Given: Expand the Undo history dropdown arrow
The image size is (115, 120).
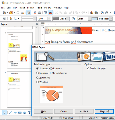Looking at the screenshot, I should click(80, 13).
